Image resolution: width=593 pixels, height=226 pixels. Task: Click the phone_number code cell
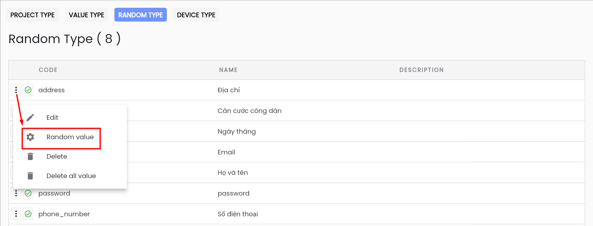click(64, 214)
